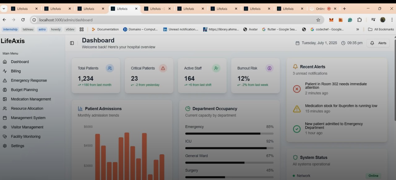Open the tab search dropdown arrow
The image size is (396, 180).
click(x=4, y=9)
